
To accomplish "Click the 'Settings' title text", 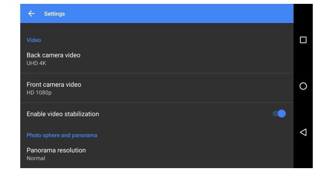I will (x=54, y=14).
